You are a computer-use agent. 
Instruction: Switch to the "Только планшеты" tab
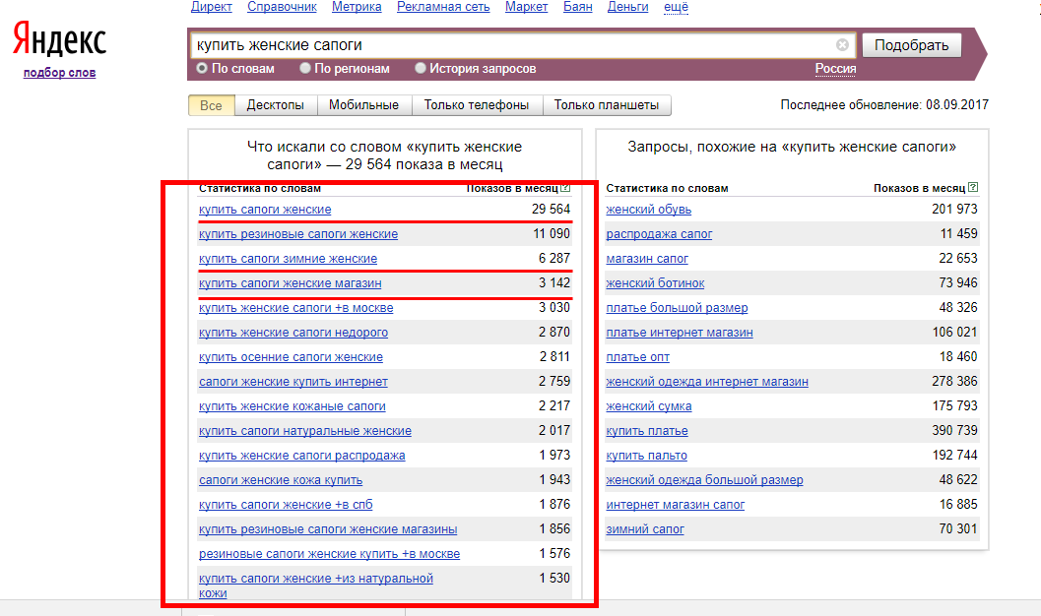click(607, 105)
